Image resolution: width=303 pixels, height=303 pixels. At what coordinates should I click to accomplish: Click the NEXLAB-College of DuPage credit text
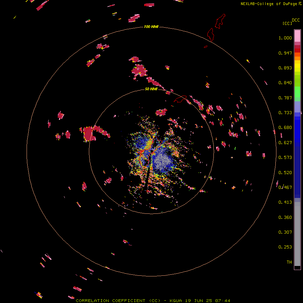click(x=269, y=4)
